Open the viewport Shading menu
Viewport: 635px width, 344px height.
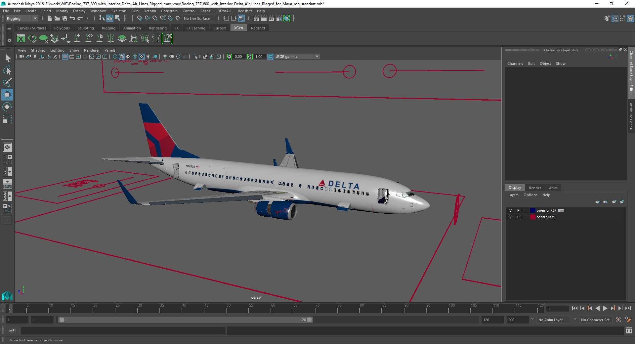[38, 50]
